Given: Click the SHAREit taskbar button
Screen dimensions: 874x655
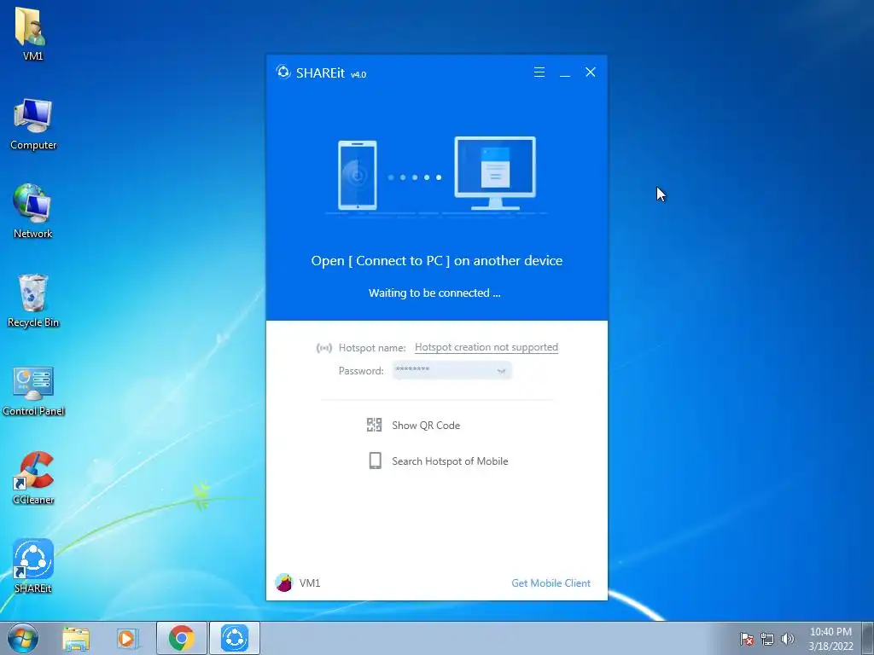Looking at the screenshot, I should (235, 638).
